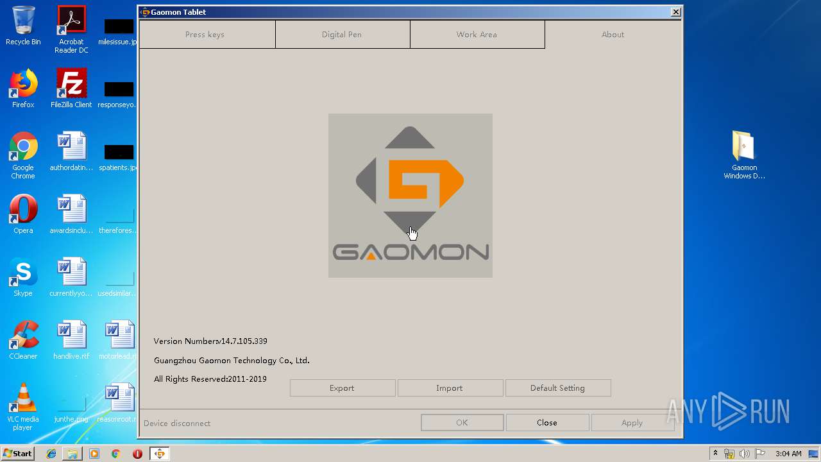Close the Gaomon Tablet window

coord(675,12)
